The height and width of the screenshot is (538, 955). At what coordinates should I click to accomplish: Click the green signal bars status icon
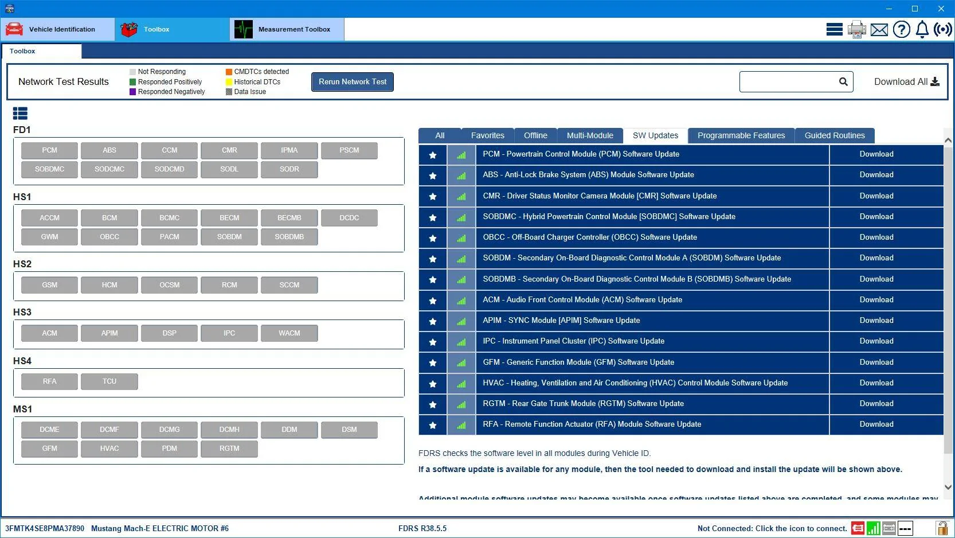click(x=873, y=528)
